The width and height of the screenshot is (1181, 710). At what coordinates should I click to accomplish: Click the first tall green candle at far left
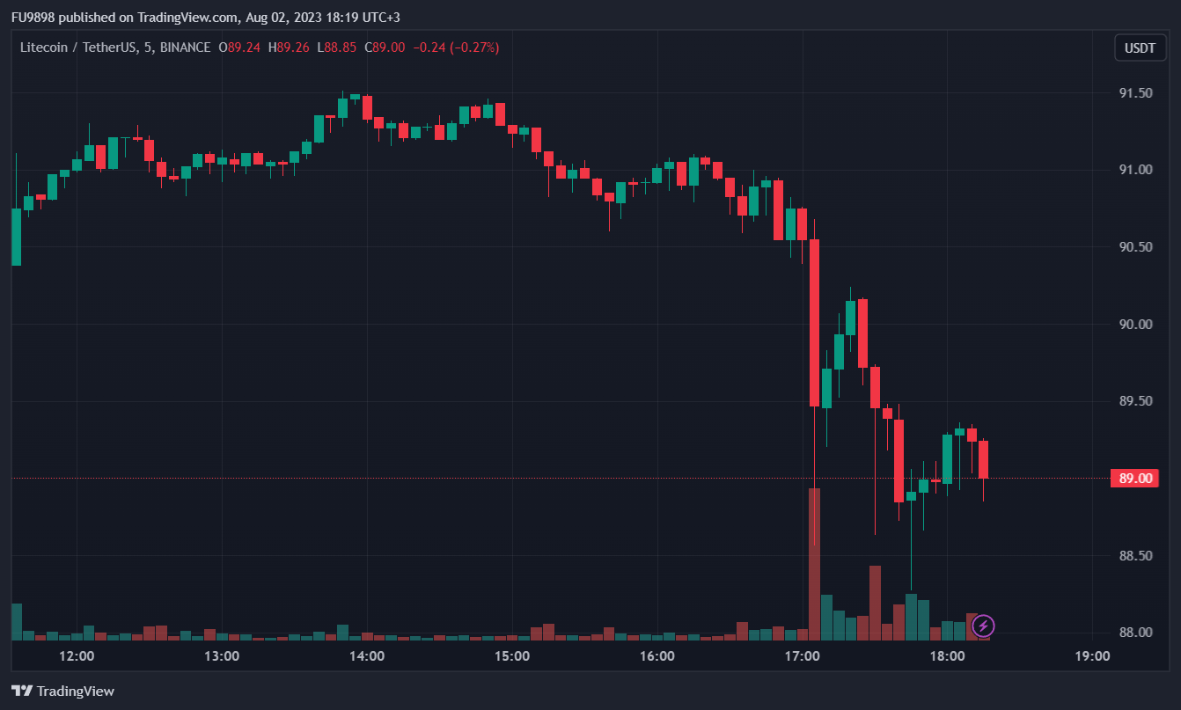tap(16, 237)
